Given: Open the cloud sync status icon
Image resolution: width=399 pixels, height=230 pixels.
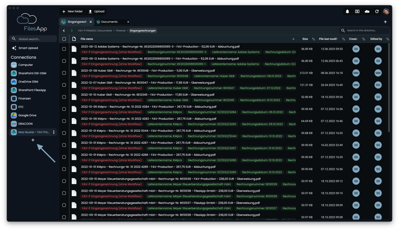Looking at the screenshot, I should coord(367,11).
